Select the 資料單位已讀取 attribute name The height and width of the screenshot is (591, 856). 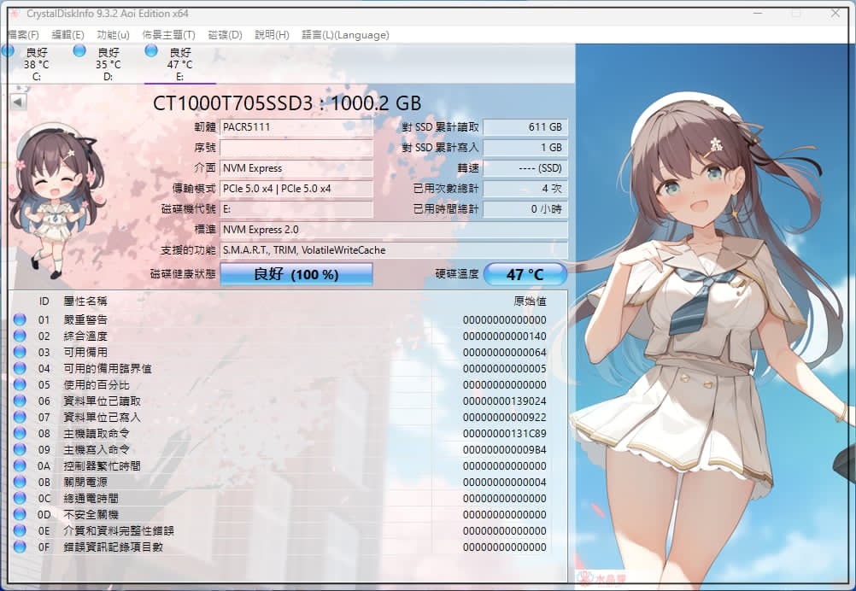click(x=102, y=401)
